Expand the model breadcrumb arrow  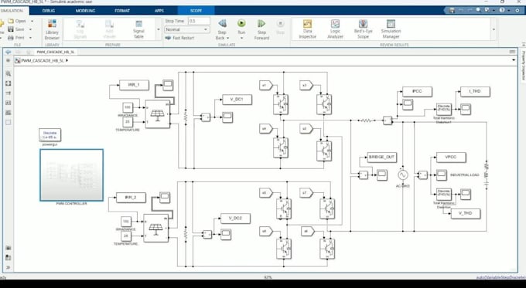click(67, 61)
